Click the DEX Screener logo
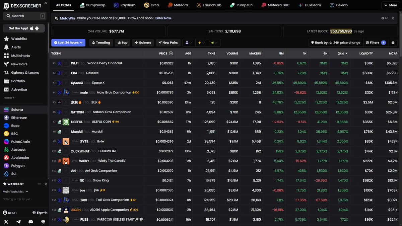This screenshot has width=402, height=226. tap(22, 6)
